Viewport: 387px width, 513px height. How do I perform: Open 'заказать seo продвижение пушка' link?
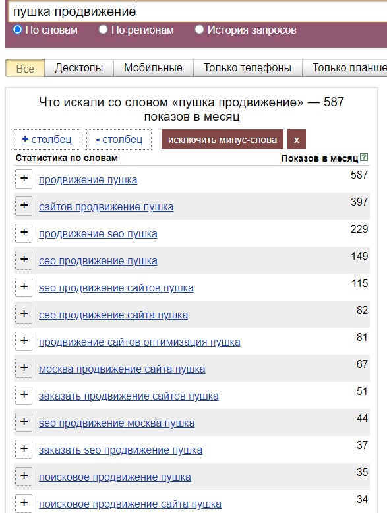point(121,450)
